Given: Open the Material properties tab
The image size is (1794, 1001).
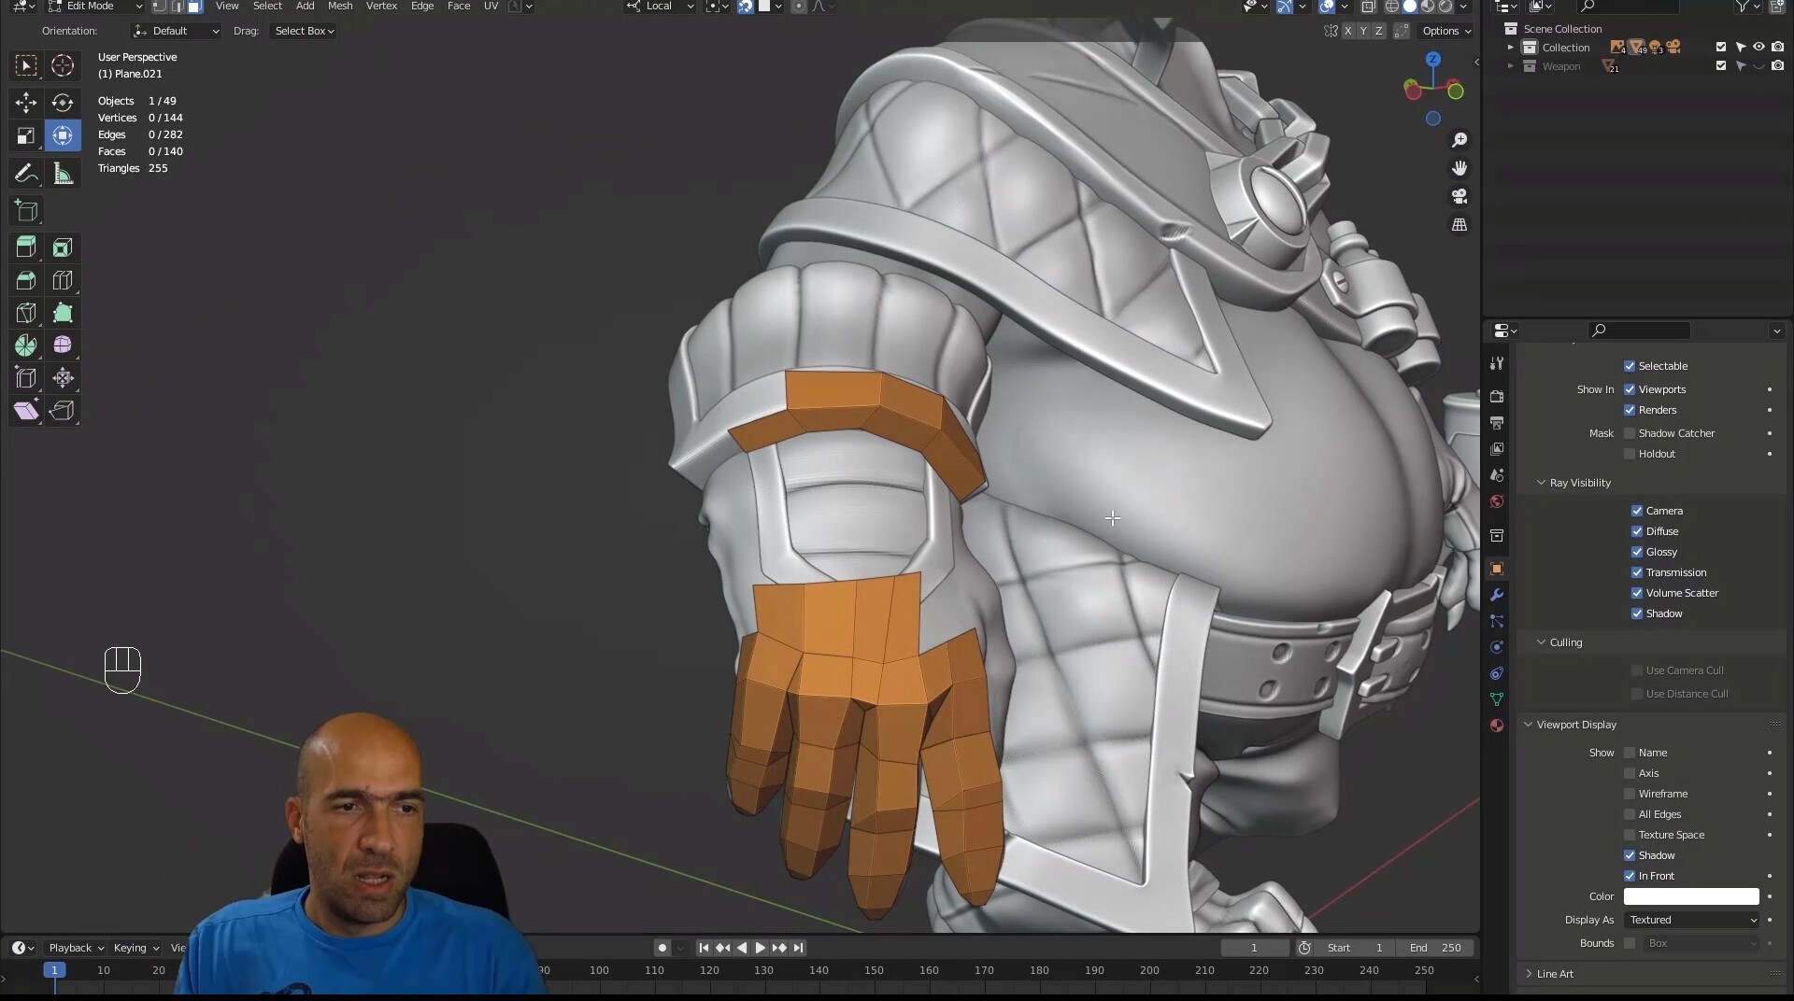Looking at the screenshot, I should [x=1497, y=725].
